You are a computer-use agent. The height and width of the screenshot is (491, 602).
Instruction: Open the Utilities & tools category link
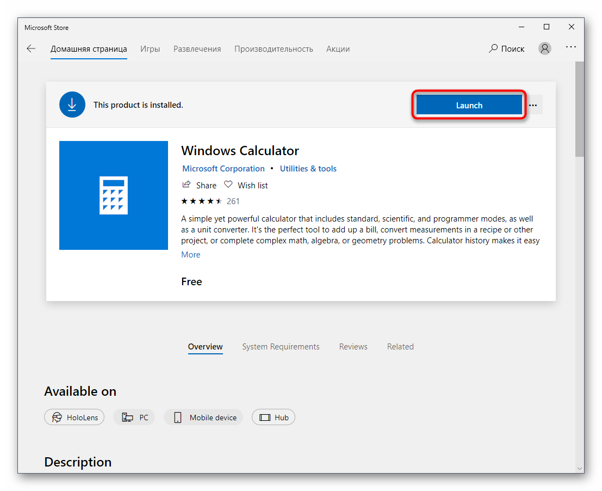coord(308,169)
